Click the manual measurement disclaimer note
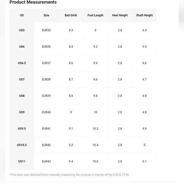Screen dimensions: 184x184 (x=69, y=175)
